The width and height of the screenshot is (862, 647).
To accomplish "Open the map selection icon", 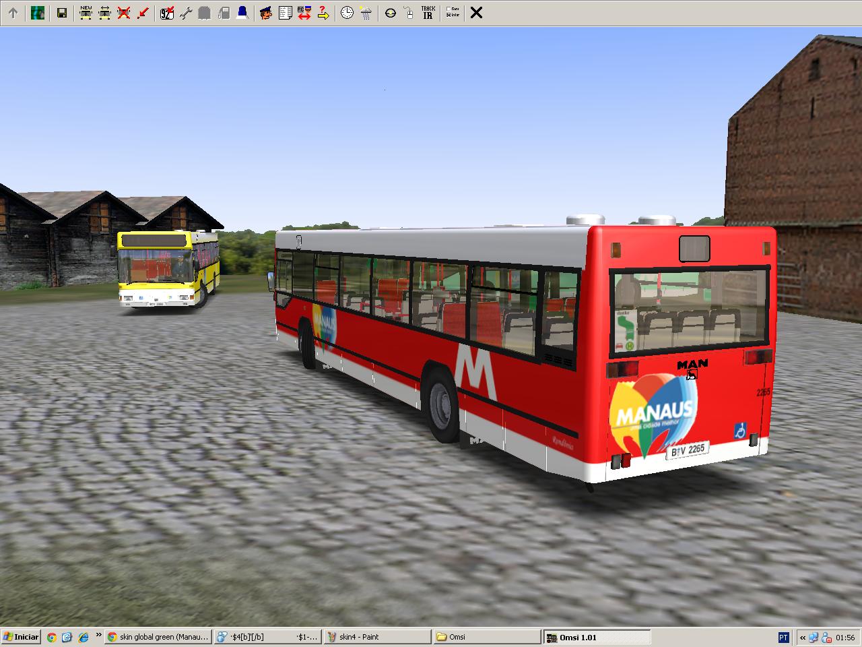I will 38,12.
